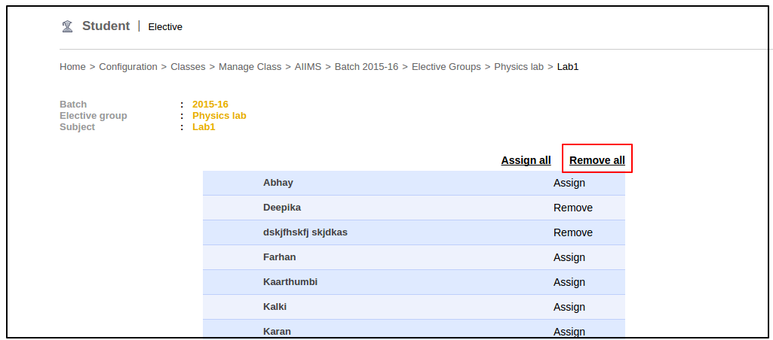Assign the elective to Kalki
The width and height of the screenshot is (773, 340).
click(x=569, y=307)
